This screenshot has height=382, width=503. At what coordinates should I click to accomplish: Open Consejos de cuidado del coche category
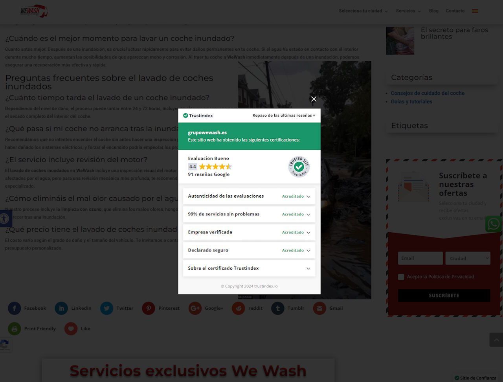[x=428, y=93]
